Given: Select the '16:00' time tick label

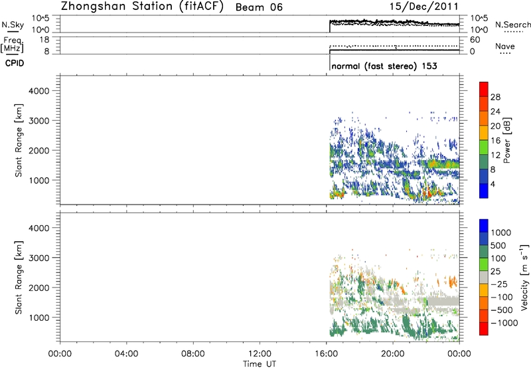Looking at the screenshot, I should click(x=326, y=354).
